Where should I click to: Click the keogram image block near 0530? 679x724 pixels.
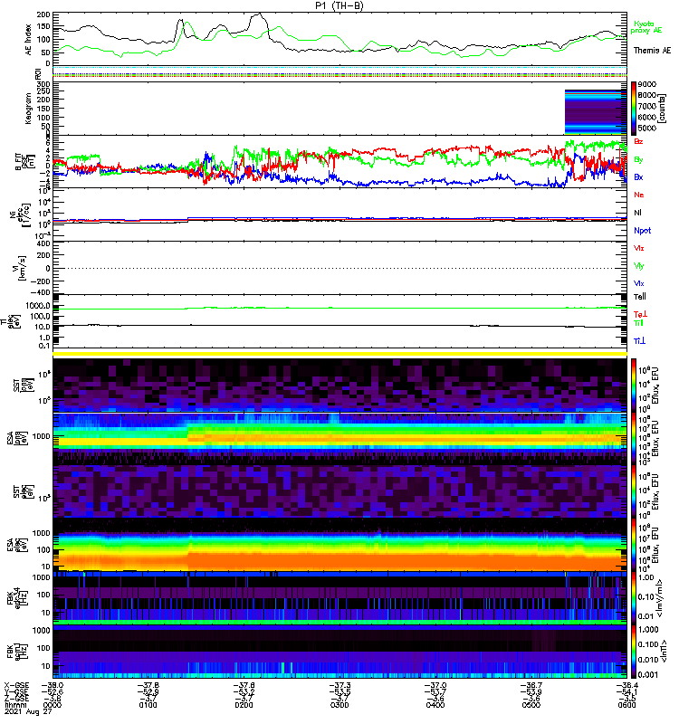click(x=596, y=111)
